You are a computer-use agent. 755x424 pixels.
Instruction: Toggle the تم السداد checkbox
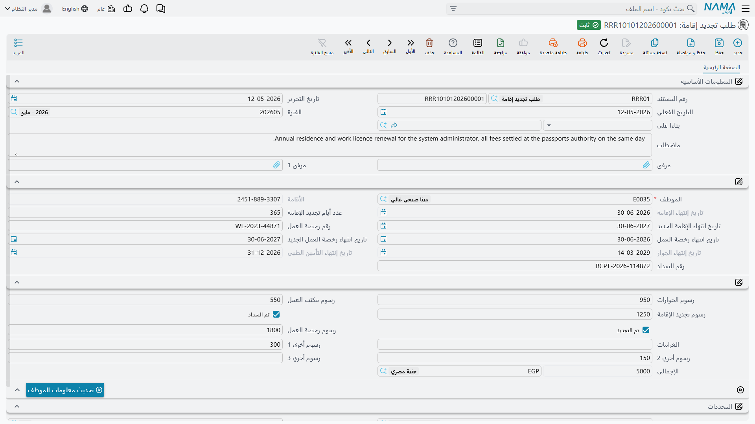coord(276,314)
